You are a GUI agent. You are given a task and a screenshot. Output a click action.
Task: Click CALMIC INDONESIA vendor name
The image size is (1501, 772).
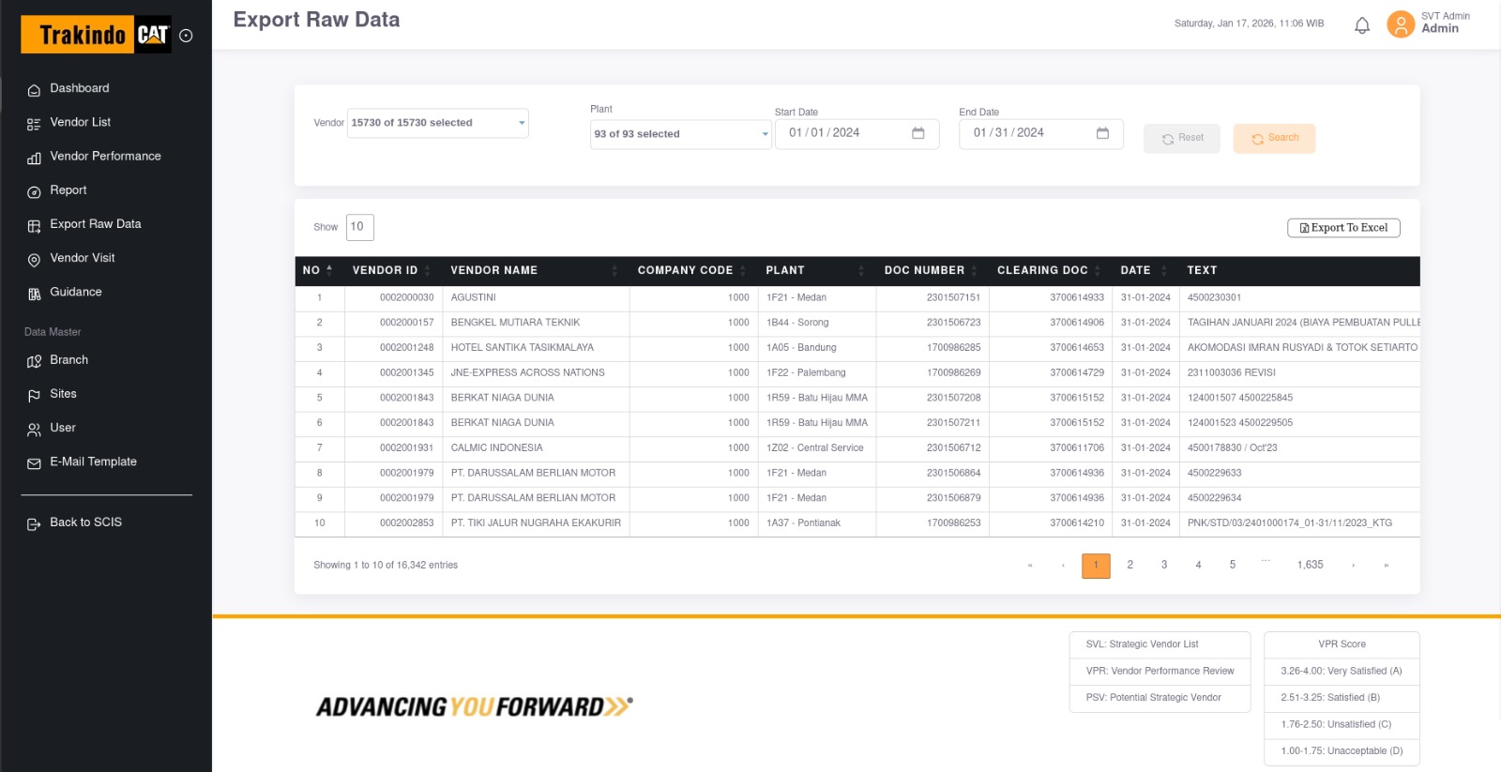click(497, 448)
